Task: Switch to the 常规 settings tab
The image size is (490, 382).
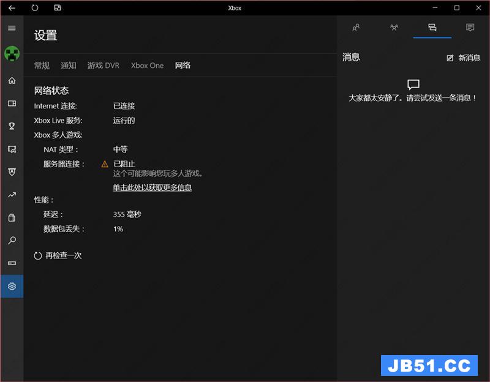Action: [x=42, y=66]
